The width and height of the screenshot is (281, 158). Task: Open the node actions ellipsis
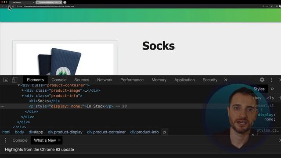click(2, 106)
